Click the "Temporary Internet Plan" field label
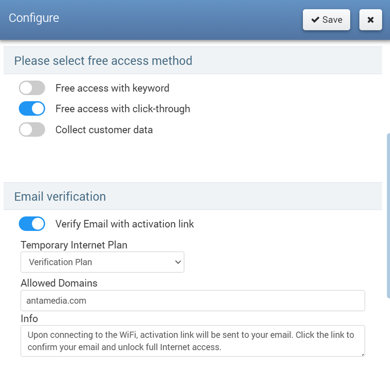Screen dimensions: 390x365 [x=74, y=245]
